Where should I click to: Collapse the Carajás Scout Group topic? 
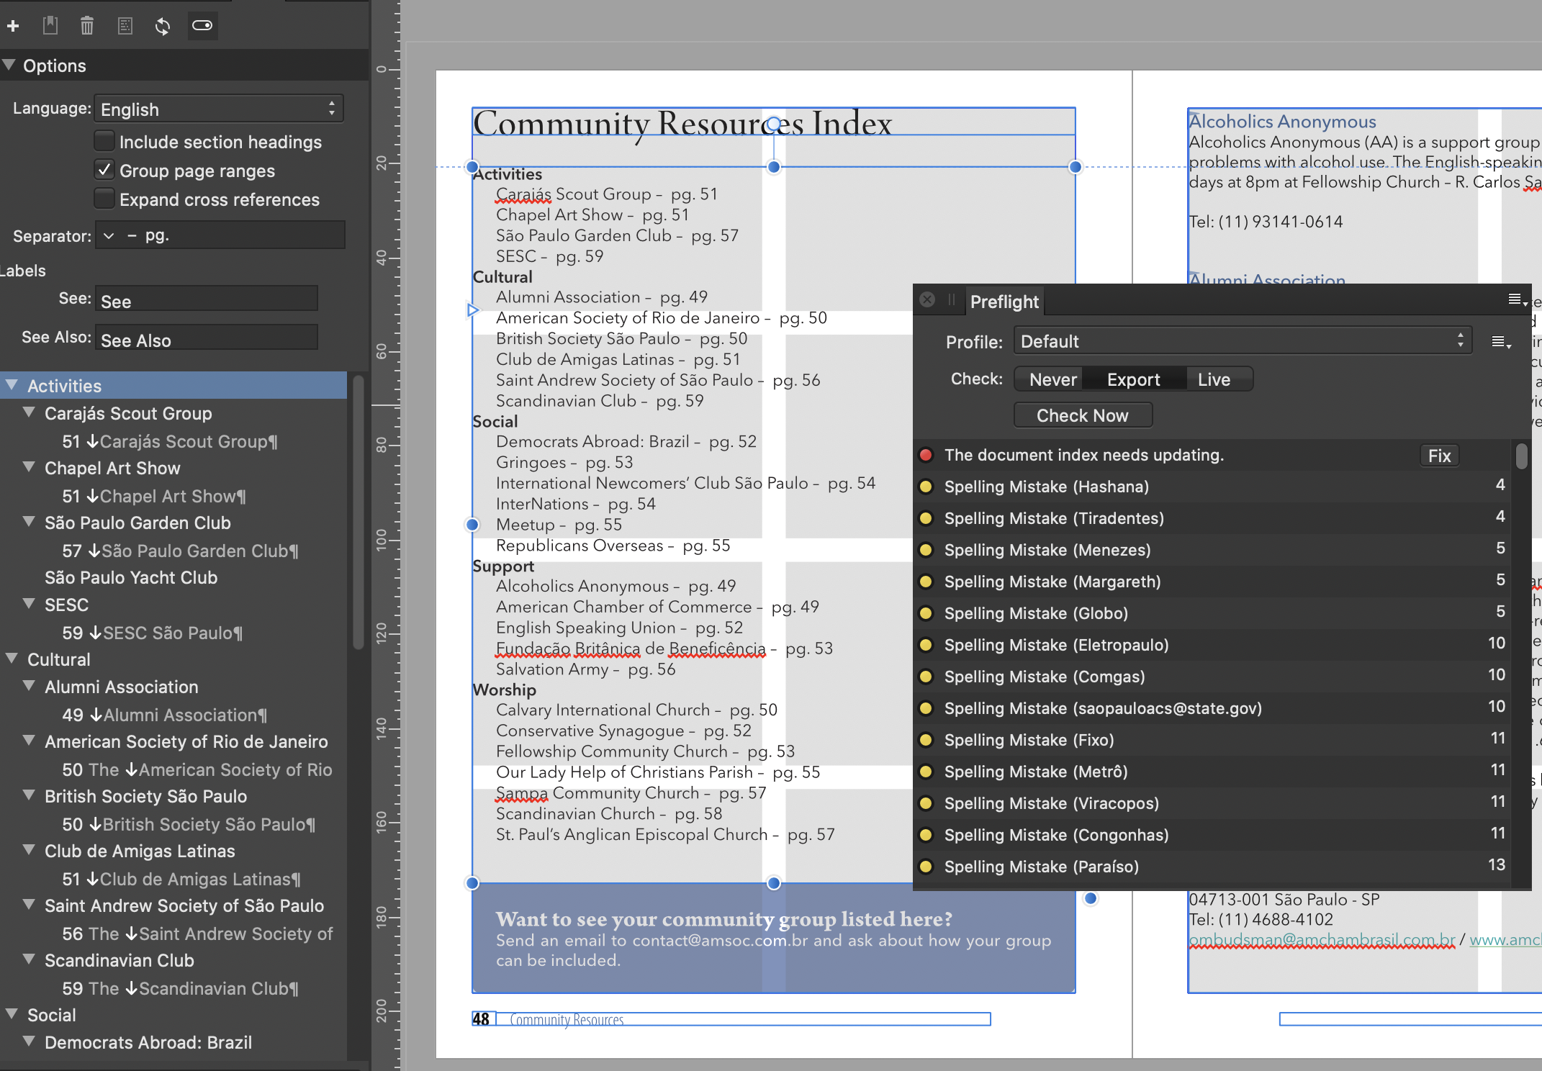pos(29,412)
